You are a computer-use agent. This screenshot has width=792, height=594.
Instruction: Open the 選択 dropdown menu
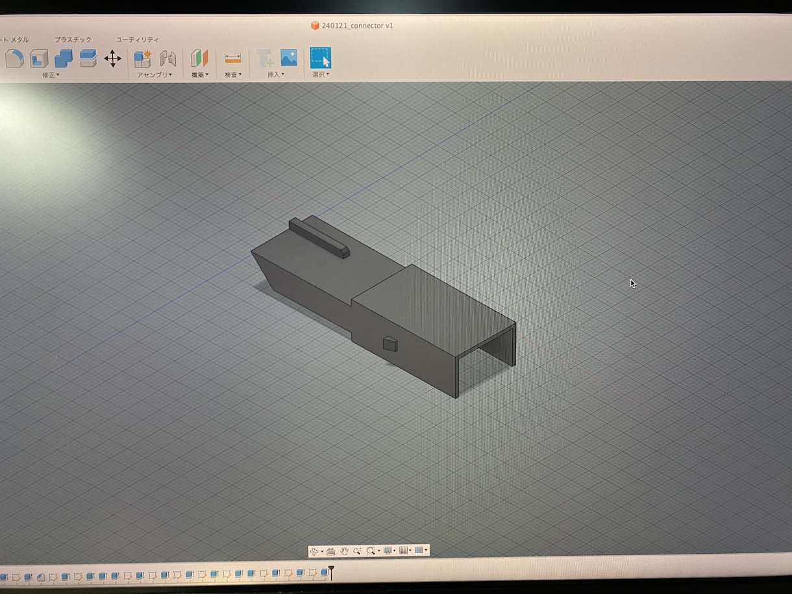point(321,75)
